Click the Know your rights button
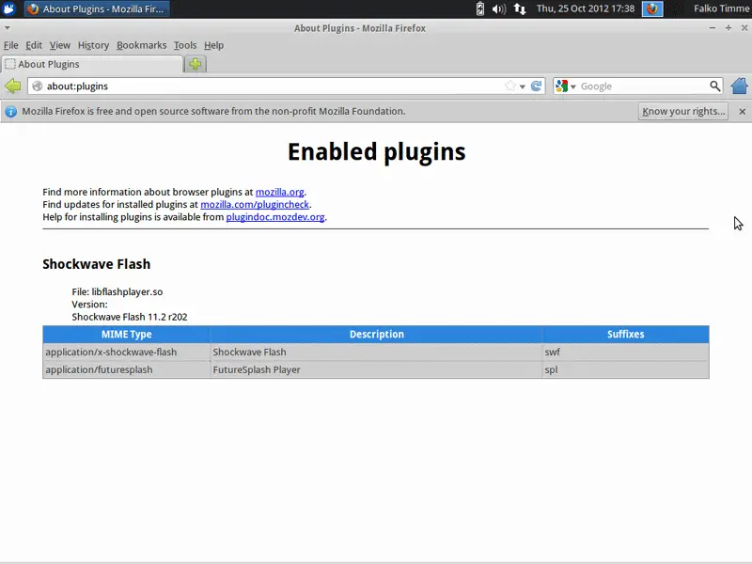 click(x=683, y=111)
